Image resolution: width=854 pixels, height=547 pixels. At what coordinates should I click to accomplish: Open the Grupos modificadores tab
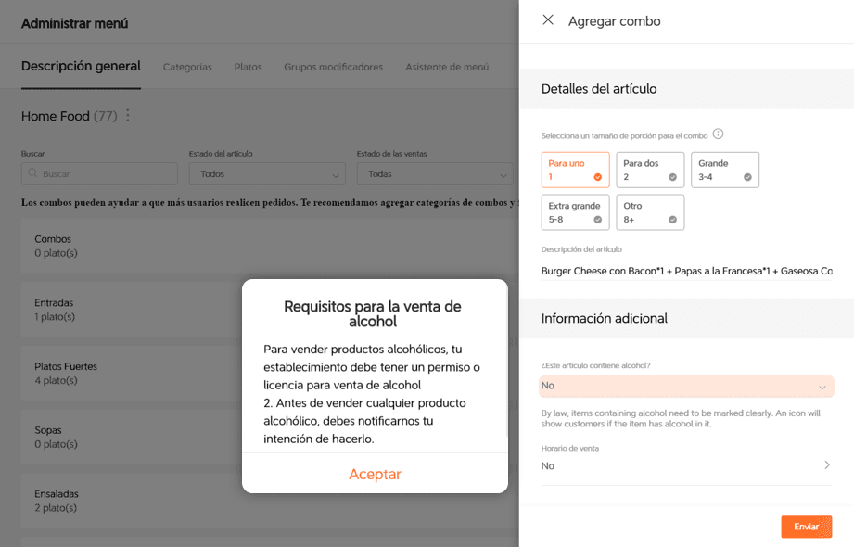click(x=333, y=67)
